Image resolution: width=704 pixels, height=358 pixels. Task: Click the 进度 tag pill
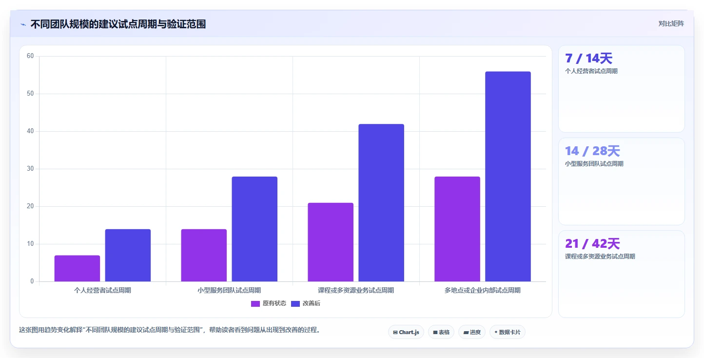pos(472,332)
